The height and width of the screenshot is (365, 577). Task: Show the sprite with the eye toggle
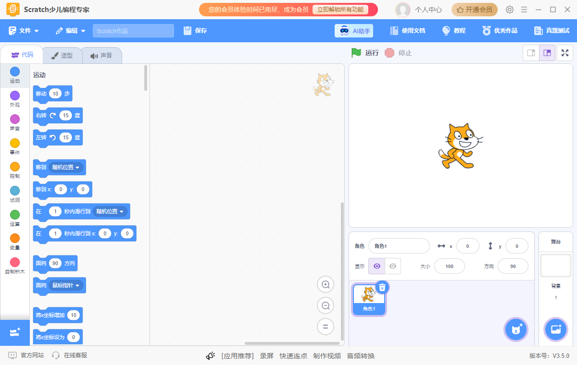tap(376, 266)
